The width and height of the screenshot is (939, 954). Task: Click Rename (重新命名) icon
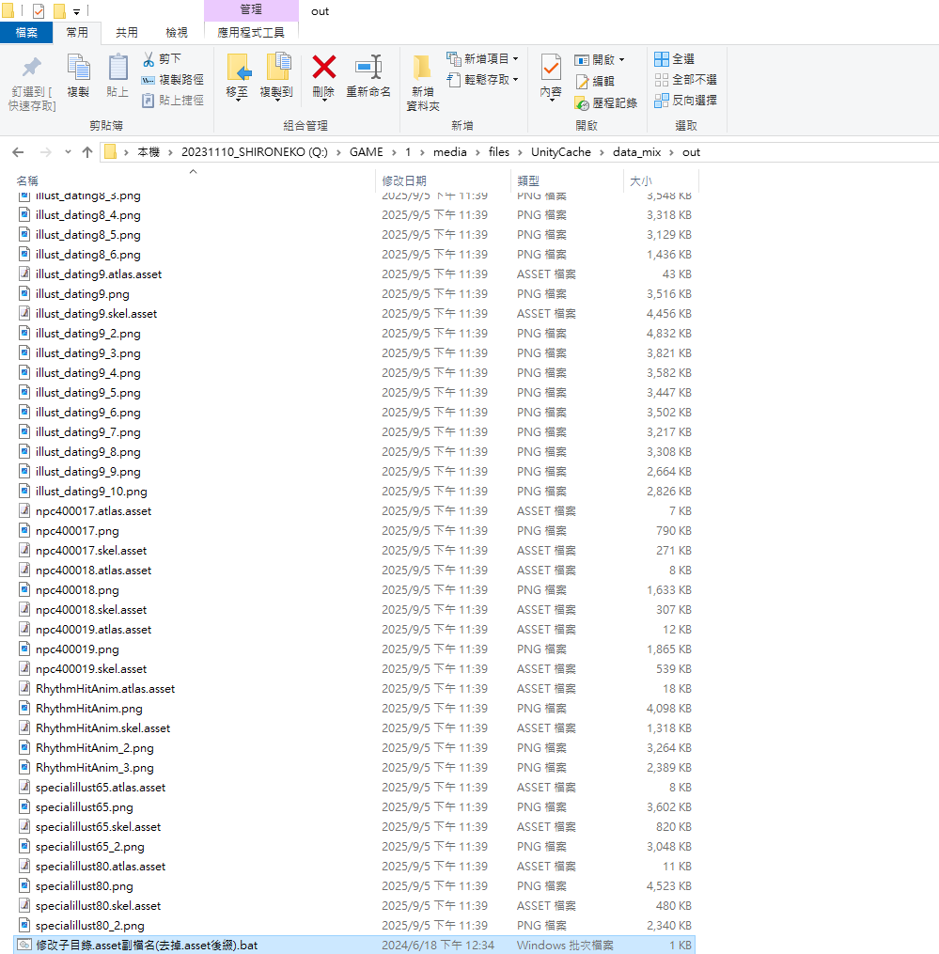[x=368, y=68]
